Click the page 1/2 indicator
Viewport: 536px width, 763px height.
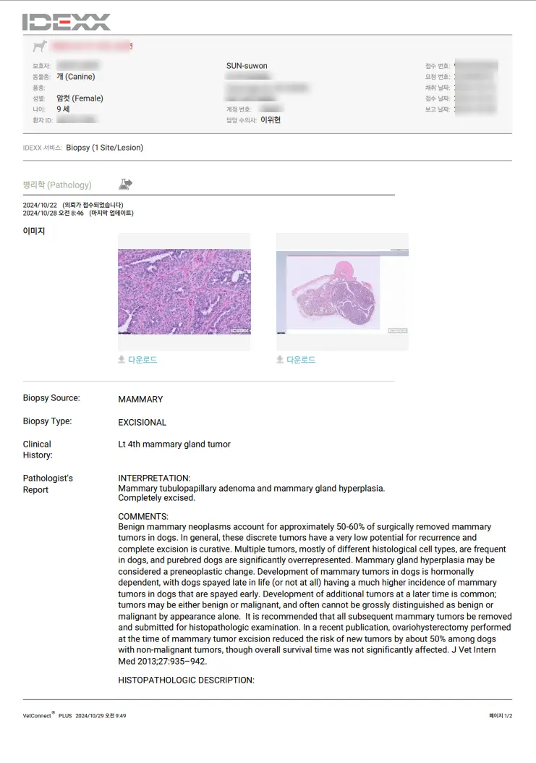[501, 716]
